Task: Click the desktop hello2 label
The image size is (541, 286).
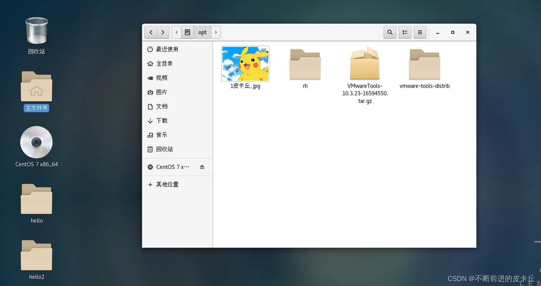Action: pyautogui.click(x=37, y=277)
